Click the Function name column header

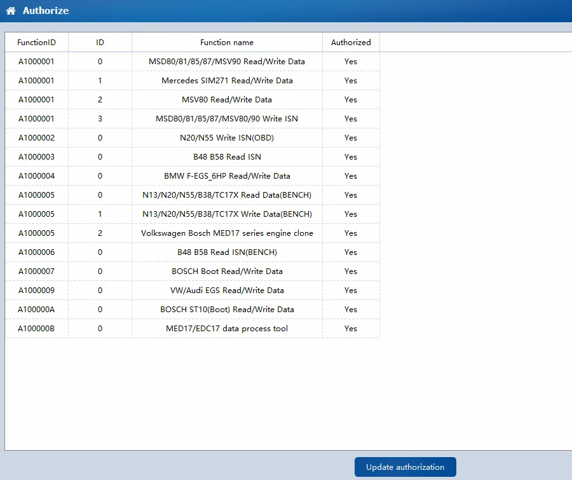click(x=226, y=43)
